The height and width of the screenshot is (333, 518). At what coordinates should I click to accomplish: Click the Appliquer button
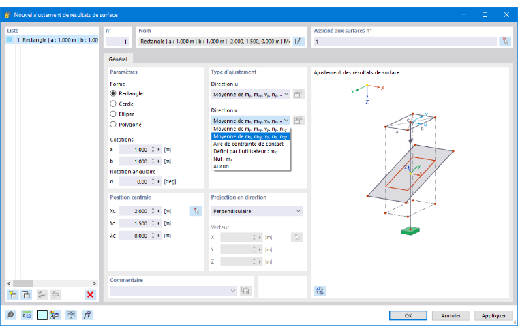point(493,315)
